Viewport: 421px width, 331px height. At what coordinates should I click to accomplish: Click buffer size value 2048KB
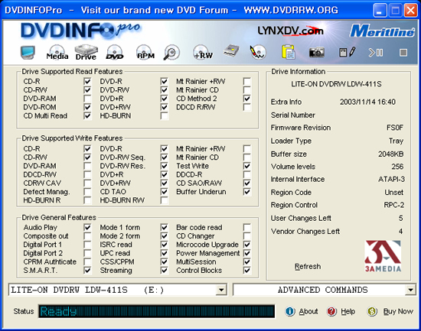(x=390, y=154)
